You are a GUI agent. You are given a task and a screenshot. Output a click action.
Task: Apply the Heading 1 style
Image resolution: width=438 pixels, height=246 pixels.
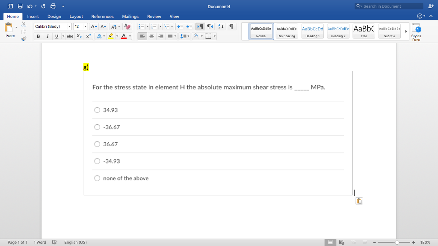[x=312, y=31]
